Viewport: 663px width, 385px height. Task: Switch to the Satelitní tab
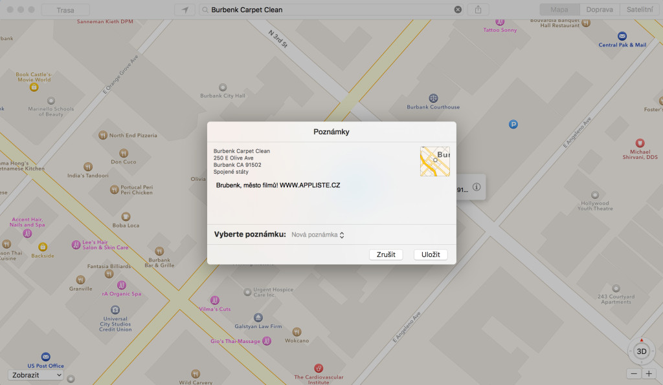click(x=639, y=10)
